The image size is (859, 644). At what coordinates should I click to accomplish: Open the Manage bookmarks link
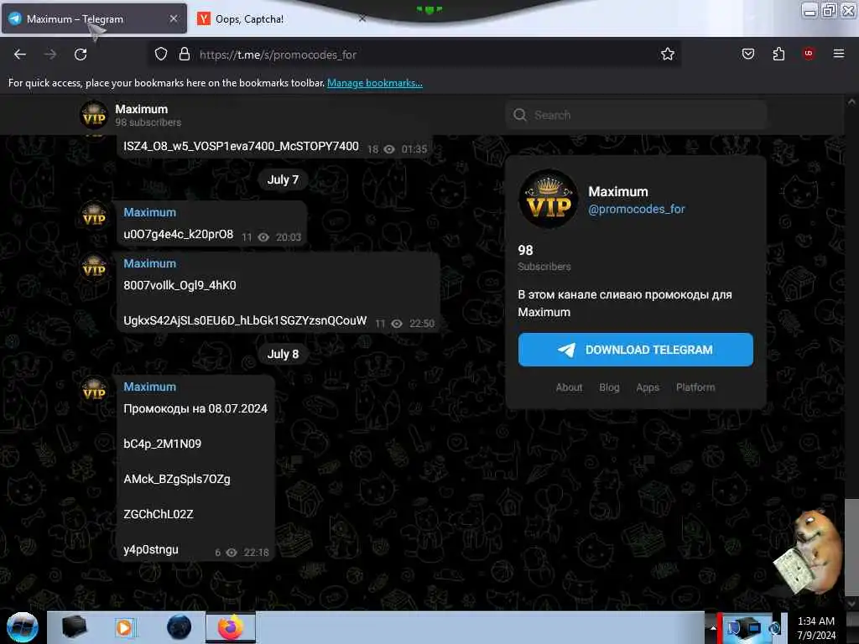[375, 83]
